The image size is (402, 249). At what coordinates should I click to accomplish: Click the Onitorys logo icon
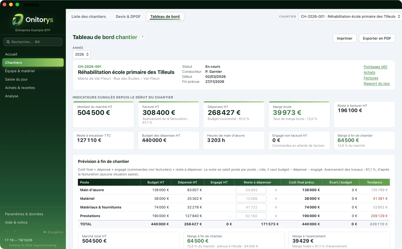(18, 20)
